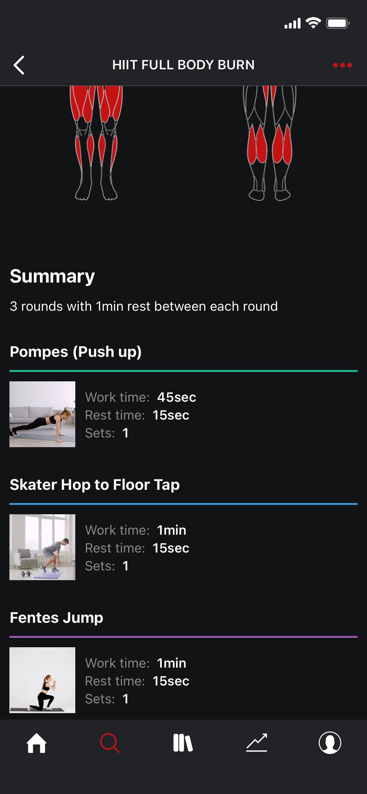This screenshot has width=367, height=794.
Task: Tap the front legs muscle diagram
Action: tap(96, 143)
